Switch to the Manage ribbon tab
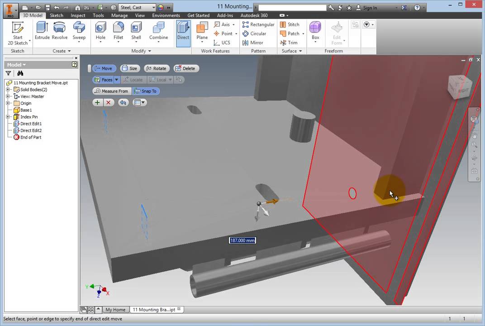 coord(119,15)
